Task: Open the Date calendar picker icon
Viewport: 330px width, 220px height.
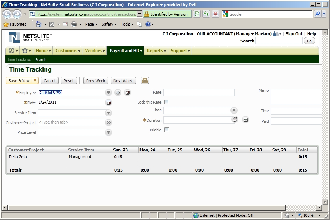Action: click(x=108, y=103)
